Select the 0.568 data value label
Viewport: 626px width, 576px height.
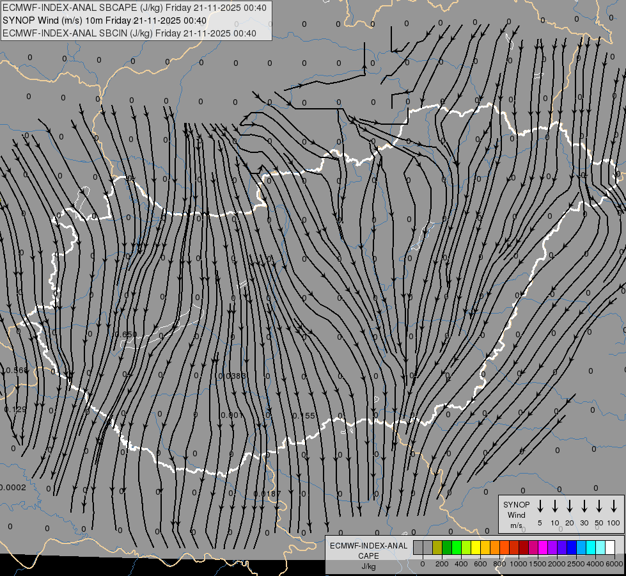coord(15,371)
